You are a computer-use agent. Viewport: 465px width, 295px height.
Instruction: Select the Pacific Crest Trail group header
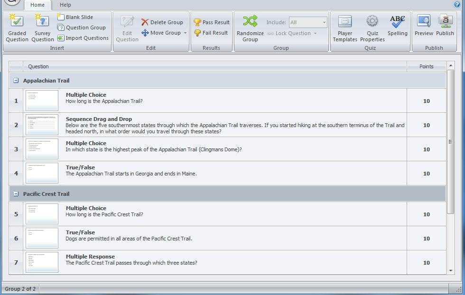[x=227, y=194]
